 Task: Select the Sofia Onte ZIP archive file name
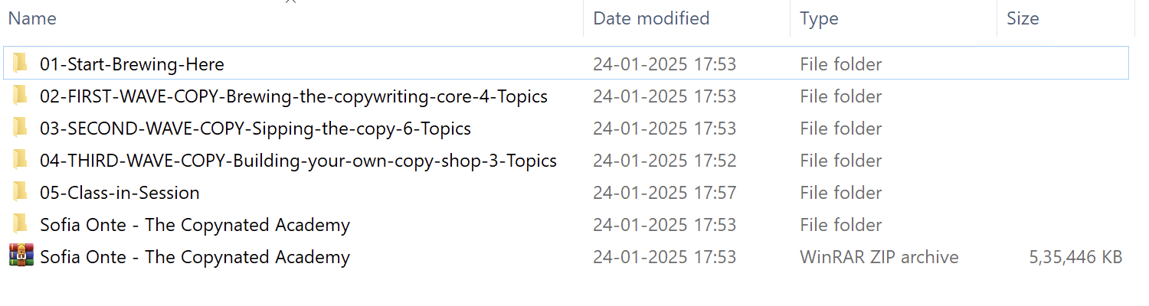tap(195, 257)
